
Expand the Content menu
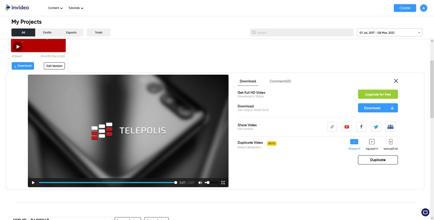point(55,8)
